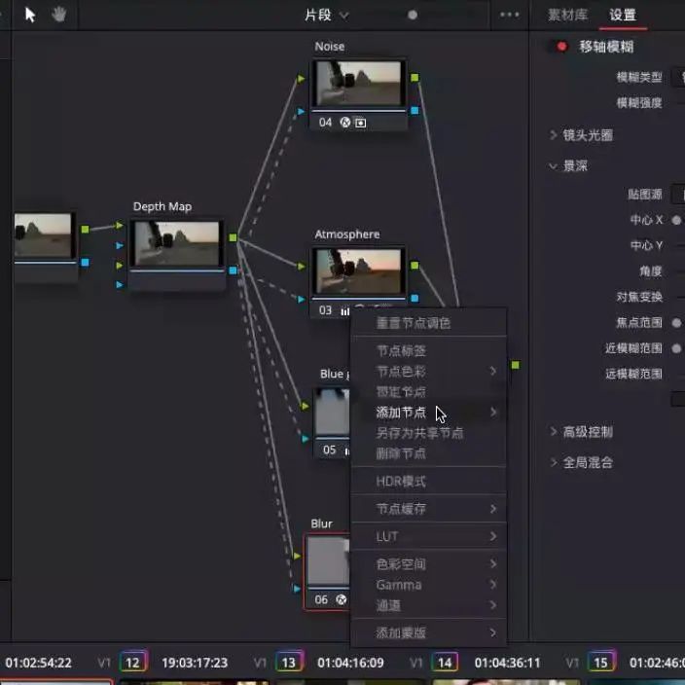This screenshot has height=685, width=685.
Task: Toggle the 焦点范围 keyframe dot
Action: [676, 323]
